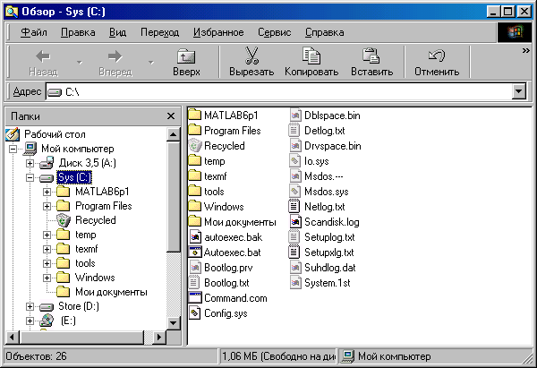Screen dimensions: 537x368
Task: Click the Отменить (Undo) toolbar icon
Action: (x=437, y=56)
